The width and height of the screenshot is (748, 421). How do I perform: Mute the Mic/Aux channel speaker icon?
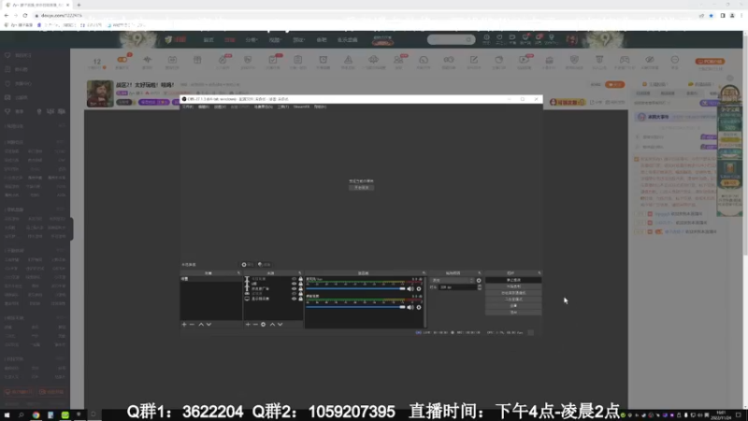point(410,289)
